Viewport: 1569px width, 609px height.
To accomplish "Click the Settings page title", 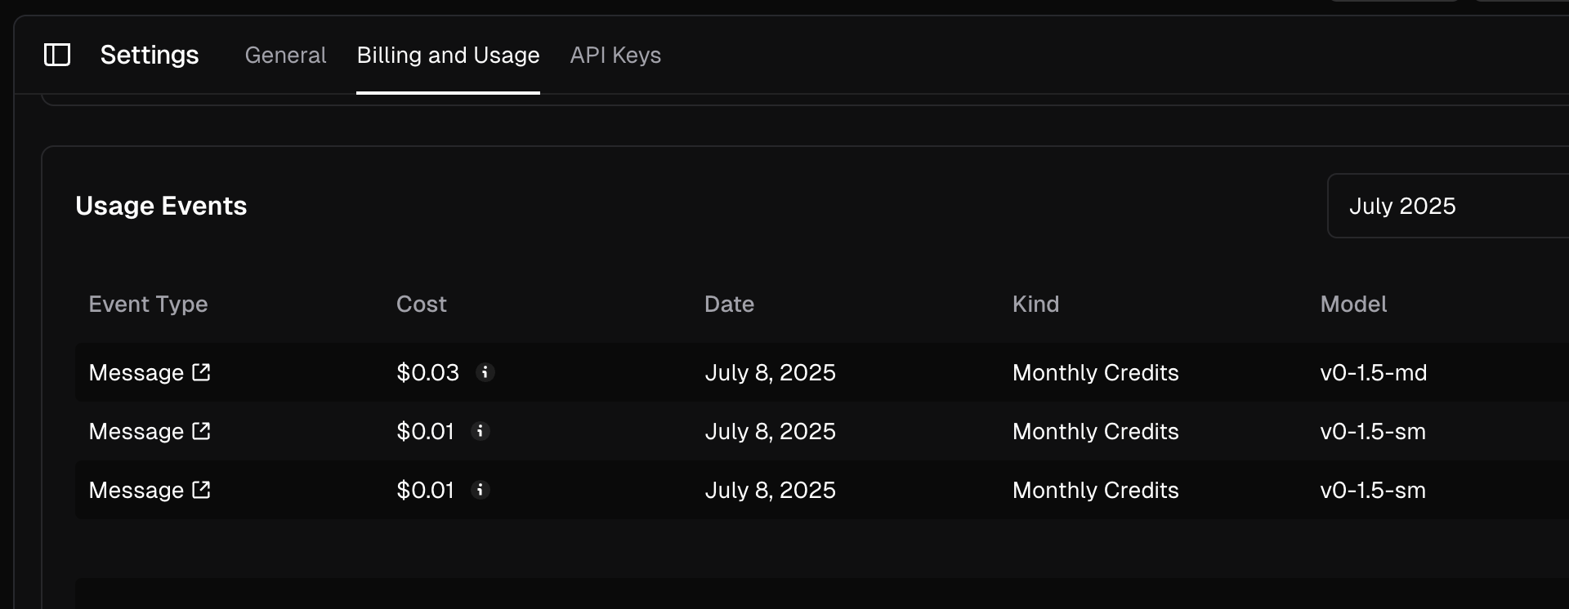I will tap(150, 55).
